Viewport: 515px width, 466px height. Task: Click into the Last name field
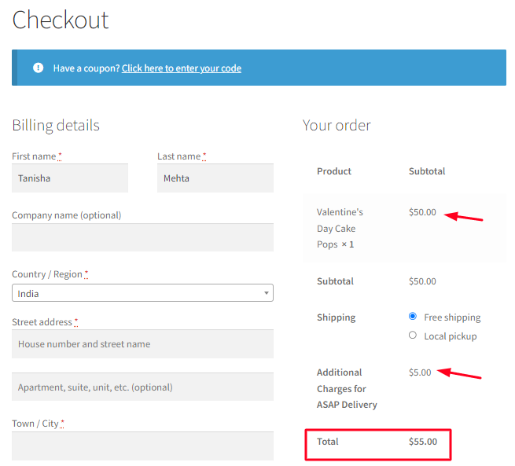(215, 178)
